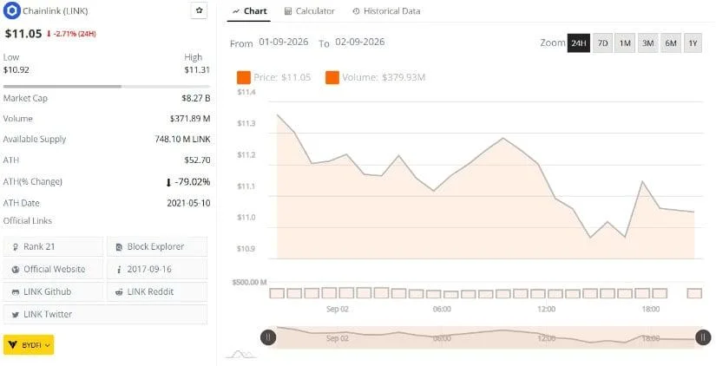
Task: Click the range navigator mini chart
Action: [x=485, y=337]
